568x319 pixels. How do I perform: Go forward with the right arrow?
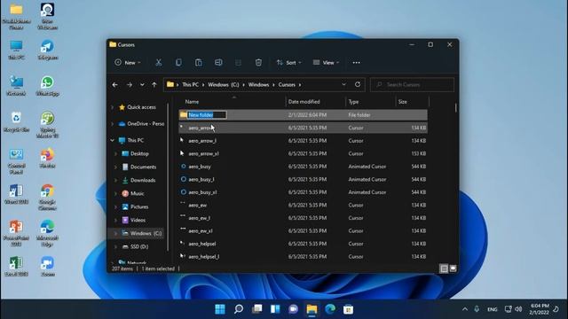(130, 85)
